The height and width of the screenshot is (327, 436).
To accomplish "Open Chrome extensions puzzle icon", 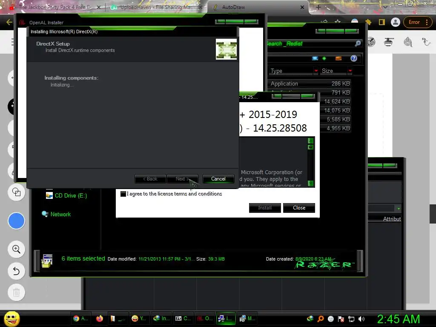I will pos(368,22).
